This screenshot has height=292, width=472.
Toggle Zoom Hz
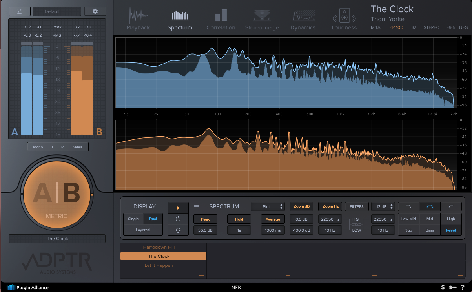(330, 206)
